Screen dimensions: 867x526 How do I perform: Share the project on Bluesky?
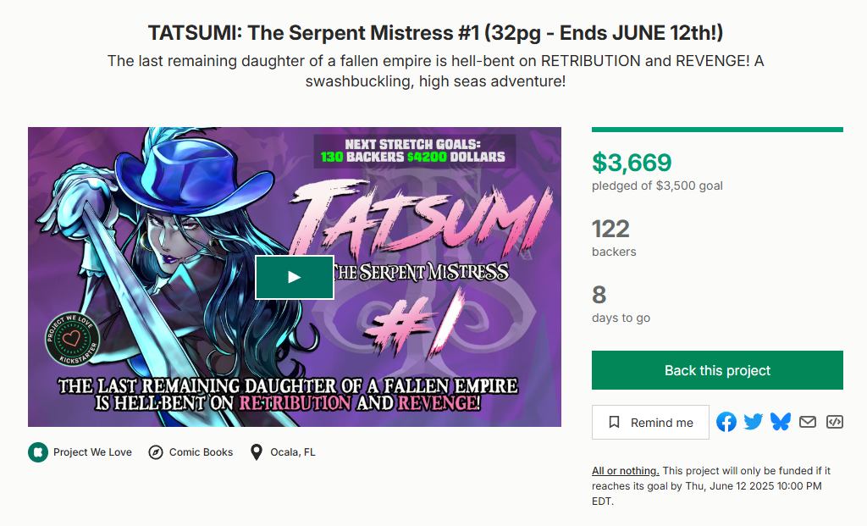tap(781, 421)
